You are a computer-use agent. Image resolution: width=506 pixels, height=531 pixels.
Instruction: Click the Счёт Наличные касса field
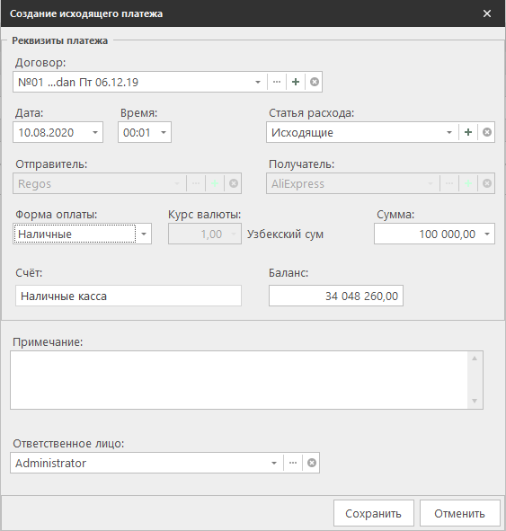(129, 296)
